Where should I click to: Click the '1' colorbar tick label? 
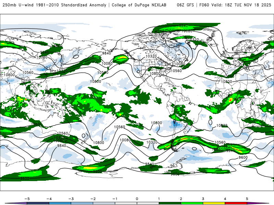(x=159, y=199)
